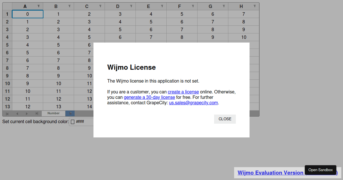Follow the 'create a license' link
Viewport: 343px width, 180px height.
[183, 92]
